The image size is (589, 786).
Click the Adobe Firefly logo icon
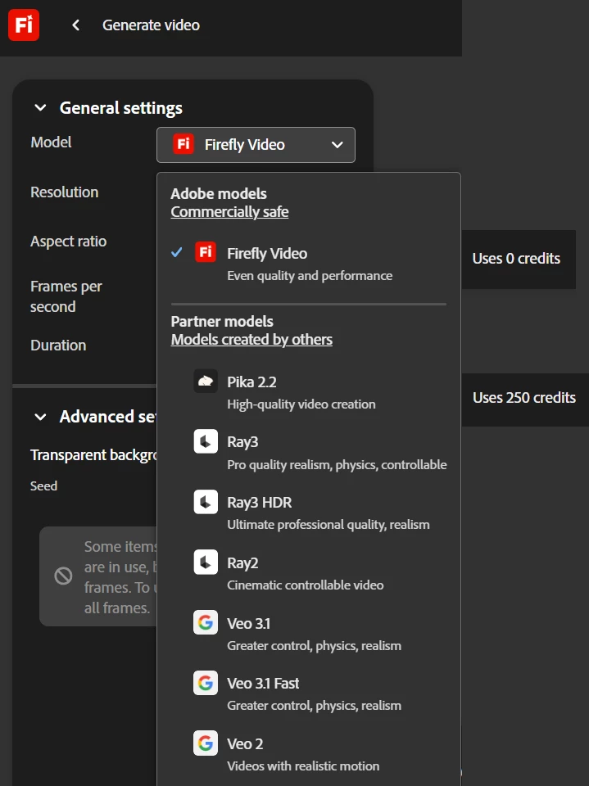pos(24,25)
